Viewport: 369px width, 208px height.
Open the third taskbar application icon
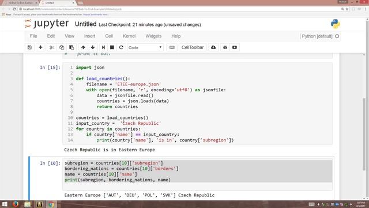click(x=39, y=204)
